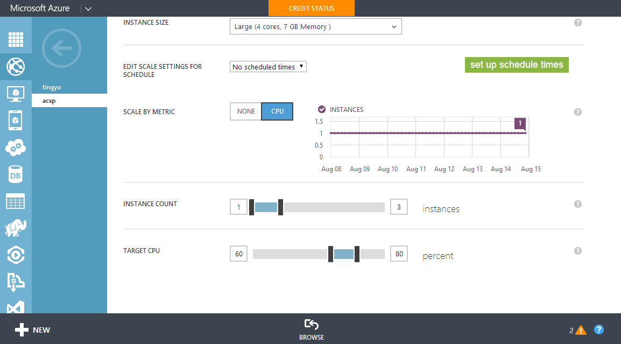The width and height of the screenshot is (621, 344).
Task: Open the SQL Databases DB icon
Action: [16, 174]
